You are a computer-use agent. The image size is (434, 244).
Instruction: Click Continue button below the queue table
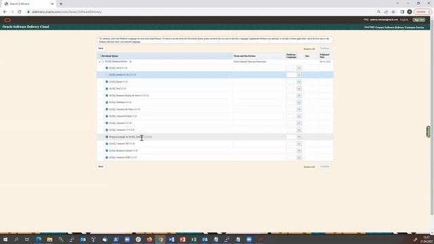click(325, 167)
